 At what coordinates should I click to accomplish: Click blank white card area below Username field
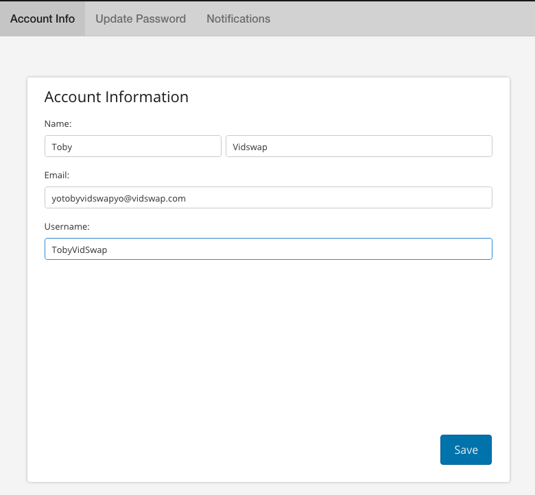coord(267,343)
